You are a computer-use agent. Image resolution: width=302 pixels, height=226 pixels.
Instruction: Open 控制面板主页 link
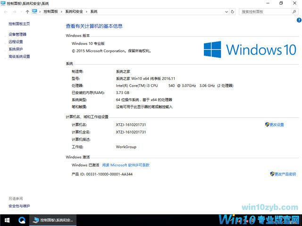19,24
